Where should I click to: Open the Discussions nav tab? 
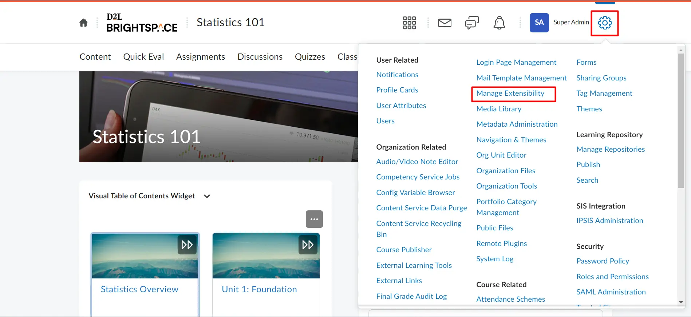click(260, 57)
